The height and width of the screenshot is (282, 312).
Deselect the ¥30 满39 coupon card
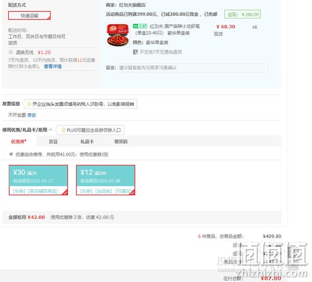click(x=38, y=180)
